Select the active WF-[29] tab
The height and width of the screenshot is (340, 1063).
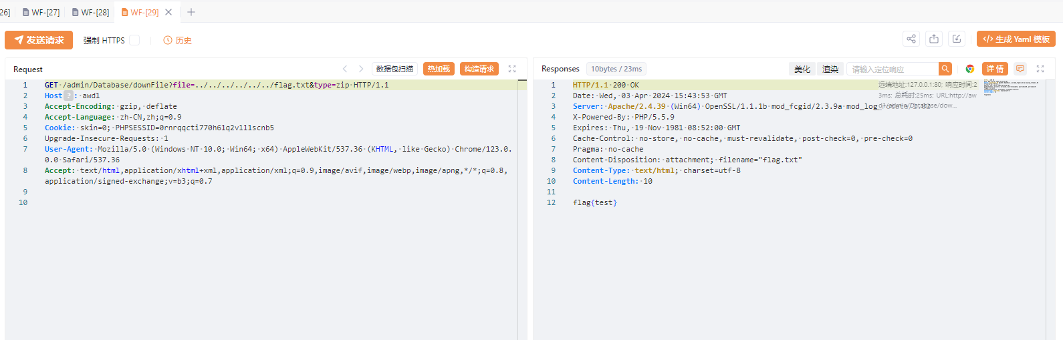[140, 12]
